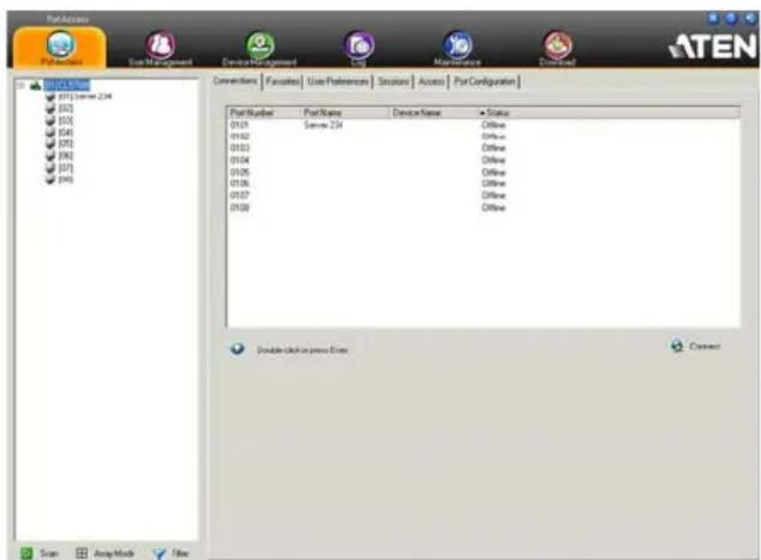This screenshot has width=761, height=560.
Task: Click the ATEN logo in the header
Action: pos(712,47)
